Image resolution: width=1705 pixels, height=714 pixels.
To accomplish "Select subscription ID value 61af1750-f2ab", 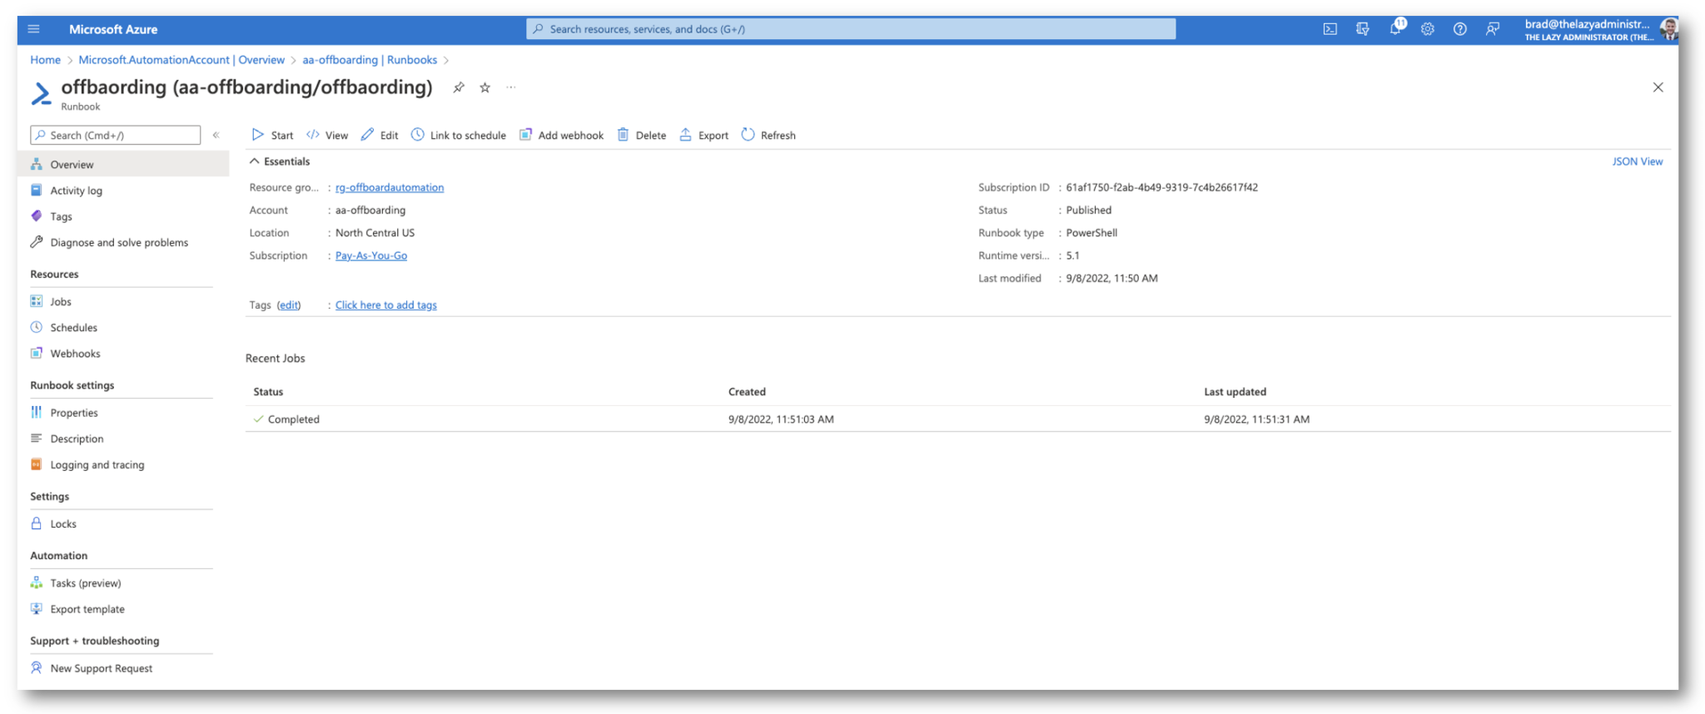I will (x=1161, y=187).
